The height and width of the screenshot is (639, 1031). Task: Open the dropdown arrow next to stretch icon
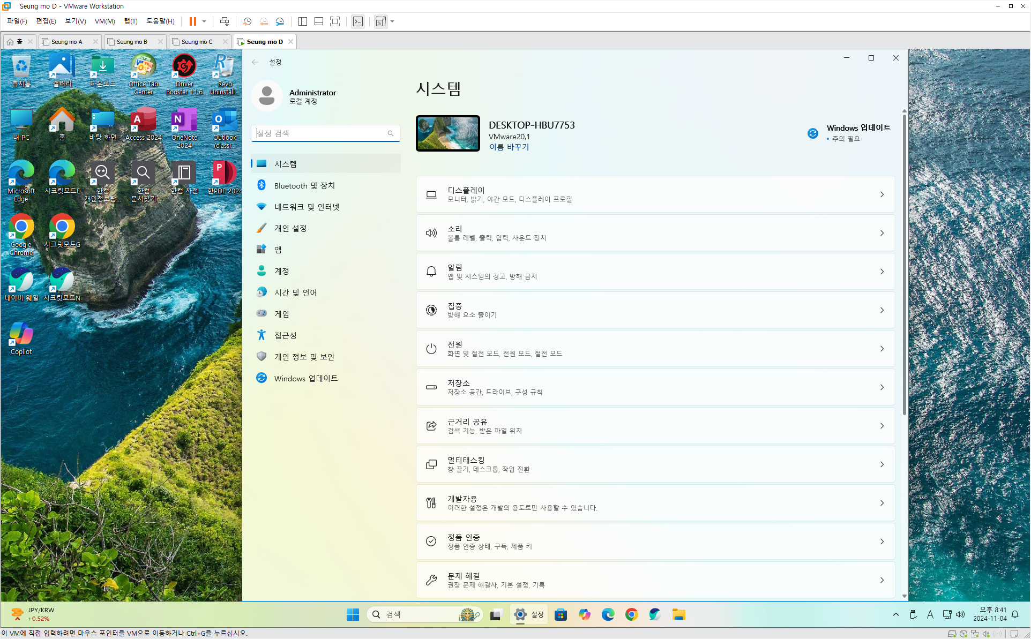[x=392, y=21]
